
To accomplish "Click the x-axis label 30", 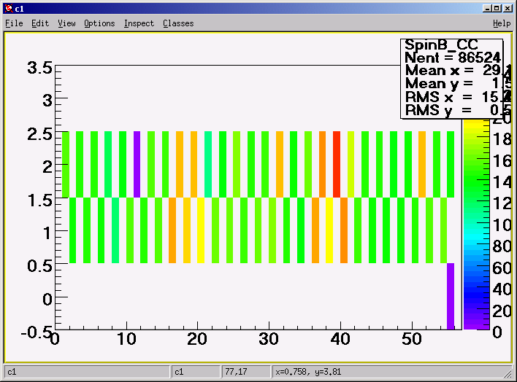I will pyautogui.click(x=269, y=339).
